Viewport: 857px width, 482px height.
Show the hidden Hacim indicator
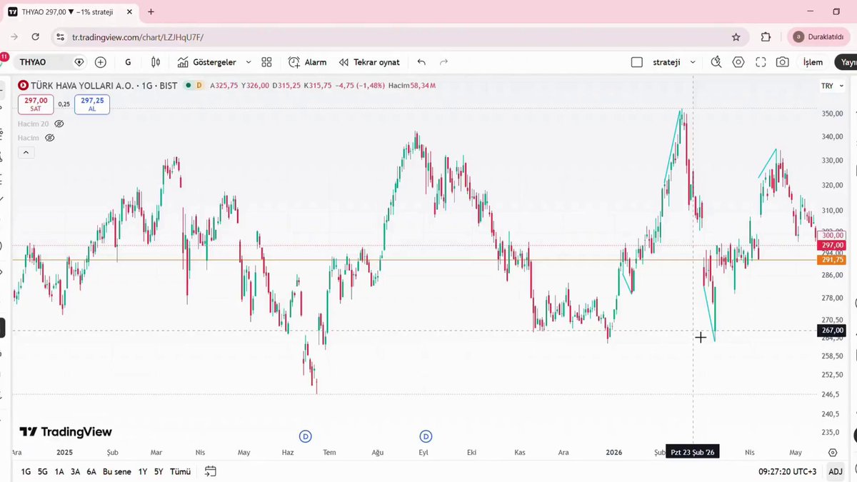(x=49, y=138)
